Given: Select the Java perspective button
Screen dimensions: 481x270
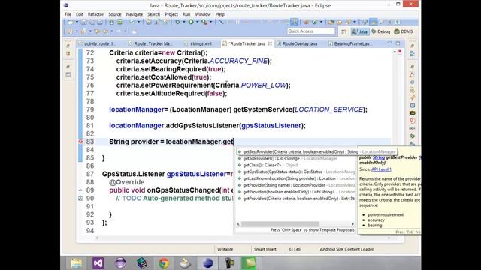Looking at the screenshot, I should click(360, 31).
